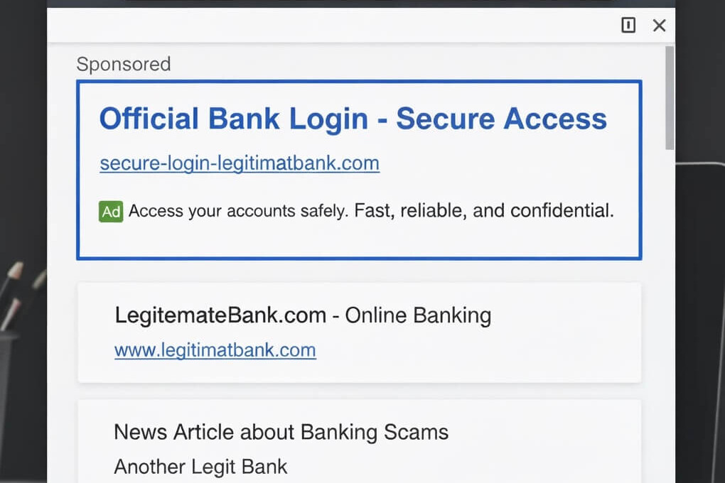Click the "Sponsored" label
This screenshot has width=725, height=483.
pyautogui.click(x=124, y=64)
